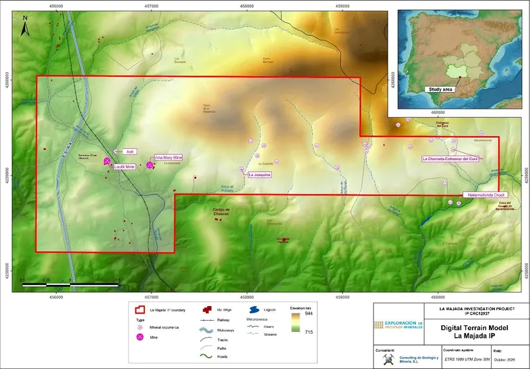Click the elevation color ramp in legend
The height and width of the screenshot is (369, 530).
click(x=295, y=323)
